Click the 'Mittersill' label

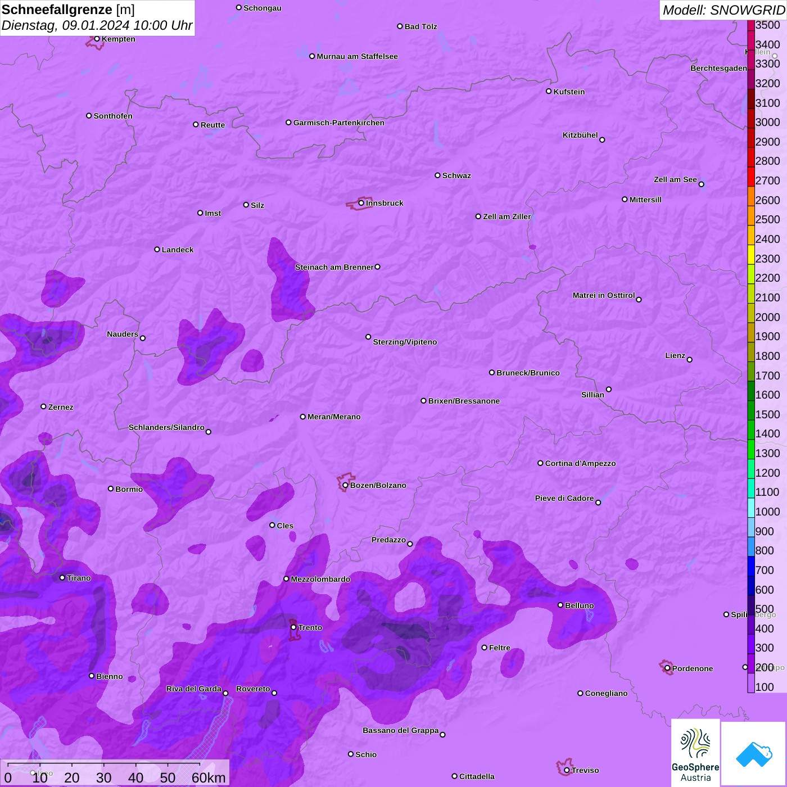[645, 200]
